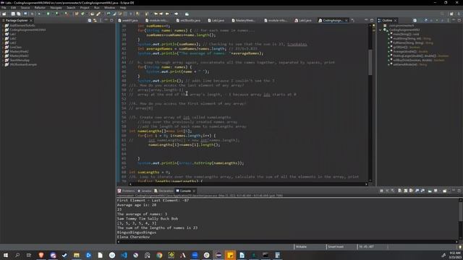Click the Clear Console icon

pos(399,191)
